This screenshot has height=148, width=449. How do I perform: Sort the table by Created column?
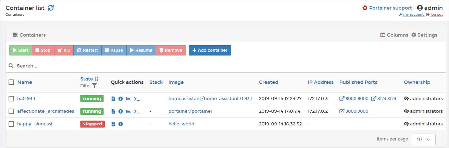268,82
